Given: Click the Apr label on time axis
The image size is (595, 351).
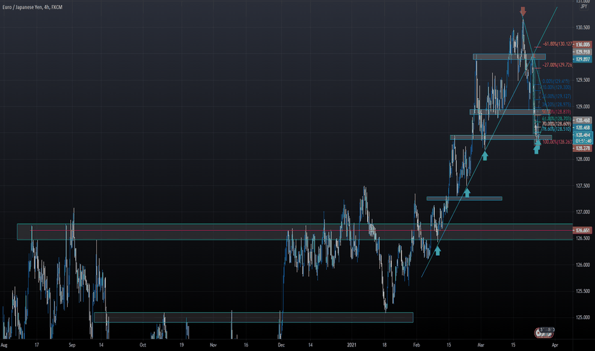Looking at the screenshot, I should [x=555, y=345].
